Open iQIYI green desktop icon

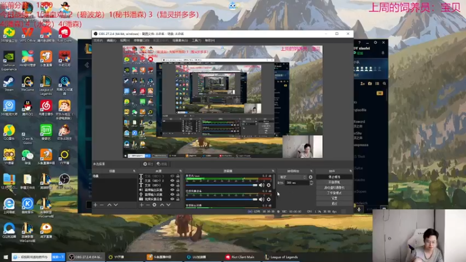46,133
